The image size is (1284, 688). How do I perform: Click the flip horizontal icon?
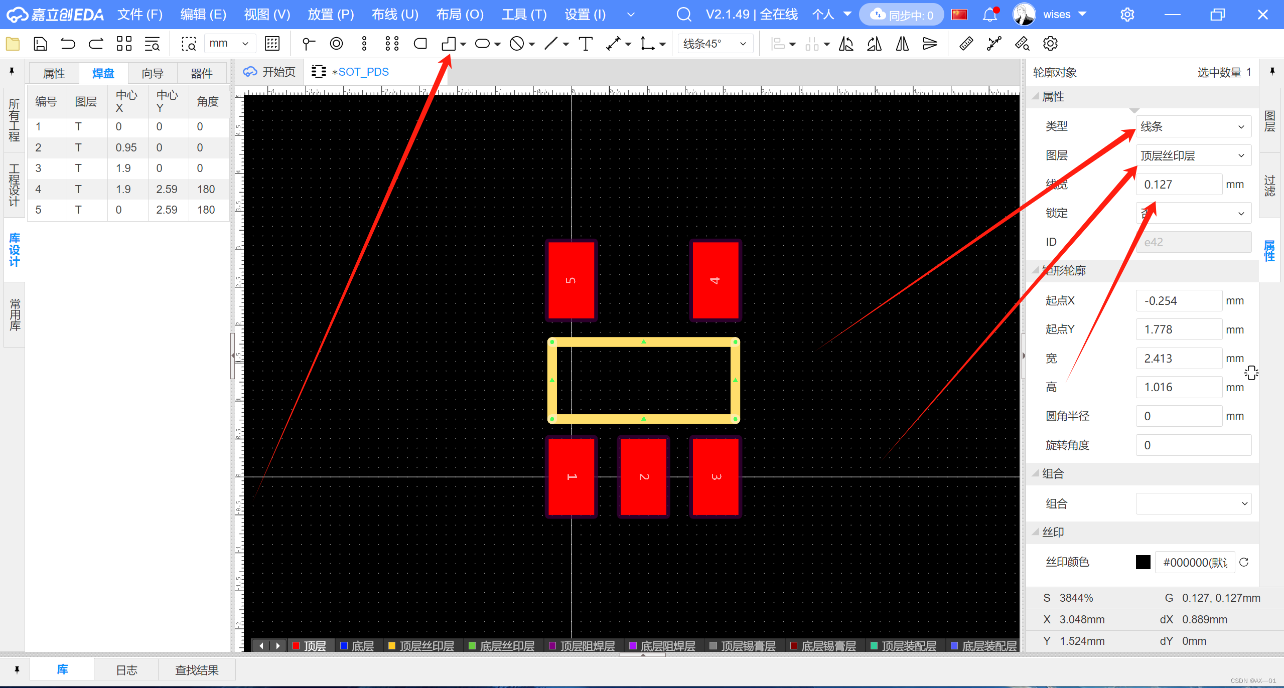point(902,44)
